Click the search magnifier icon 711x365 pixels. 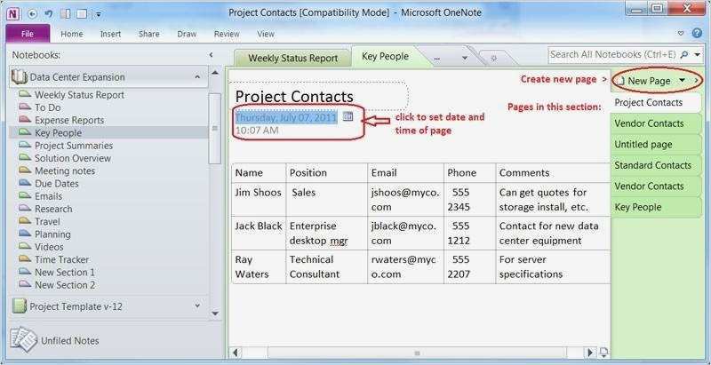click(x=684, y=55)
